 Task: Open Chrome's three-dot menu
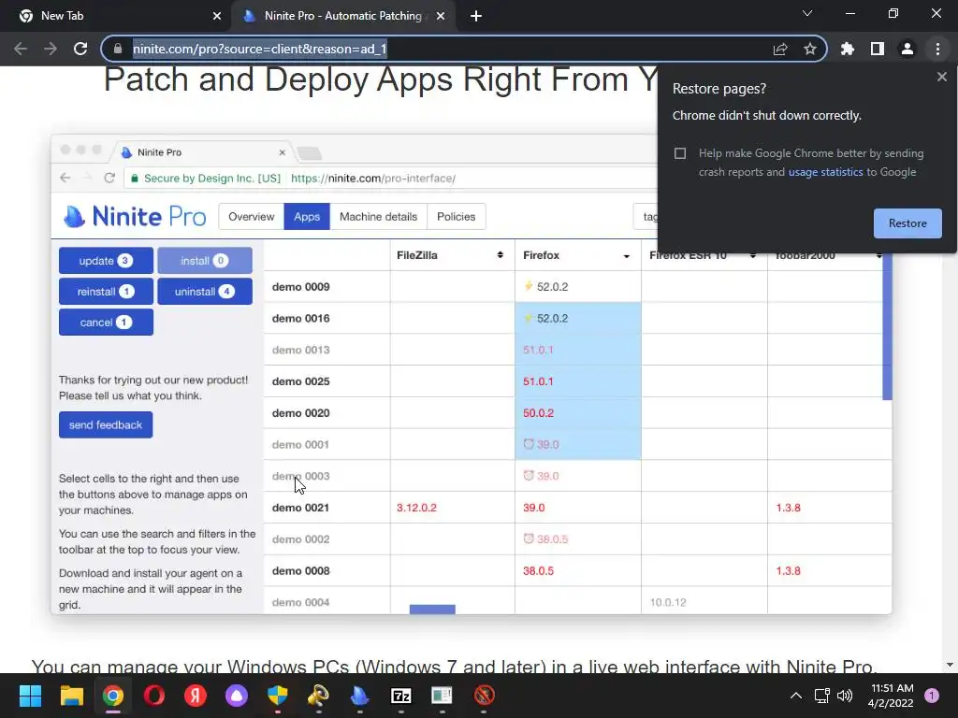pos(937,49)
